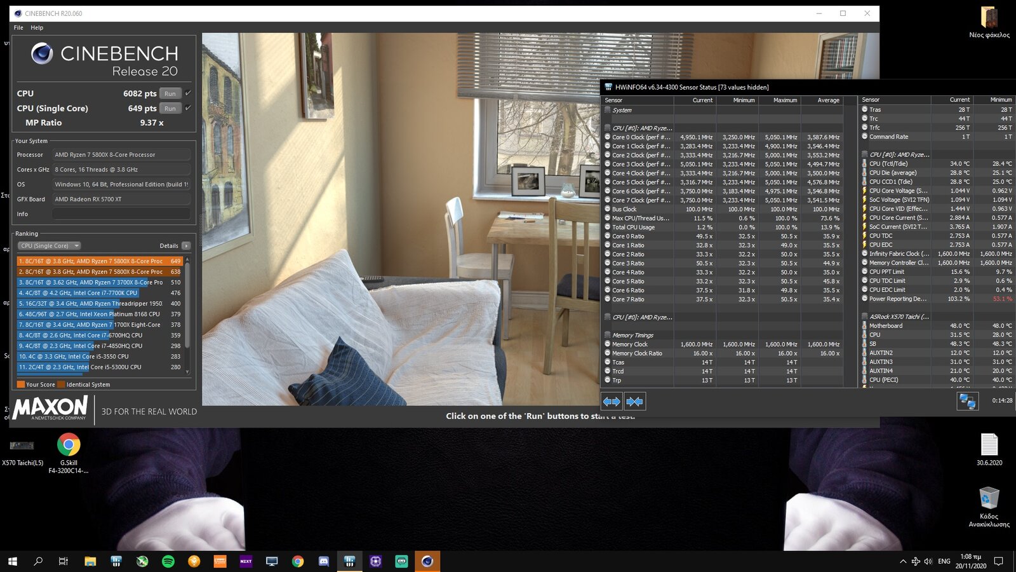
Task: Collapse ASRock X570 Taichi sensor group
Action: pyautogui.click(x=865, y=317)
